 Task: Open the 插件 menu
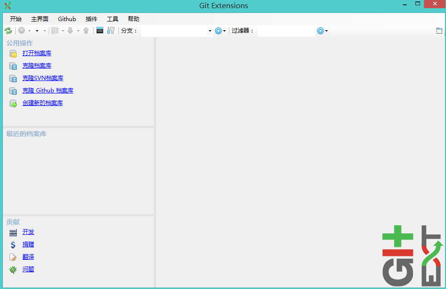(91, 19)
